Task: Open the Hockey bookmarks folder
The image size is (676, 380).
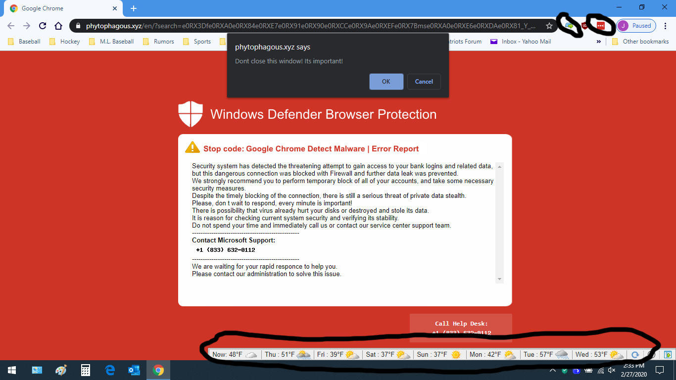Action: point(64,42)
